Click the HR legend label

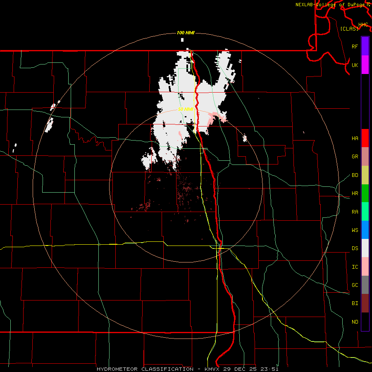(355, 193)
